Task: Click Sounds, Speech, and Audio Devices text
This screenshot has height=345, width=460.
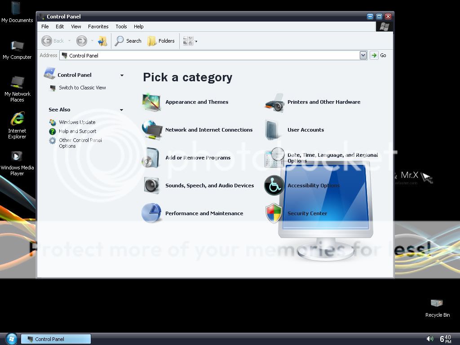Action: click(209, 186)
